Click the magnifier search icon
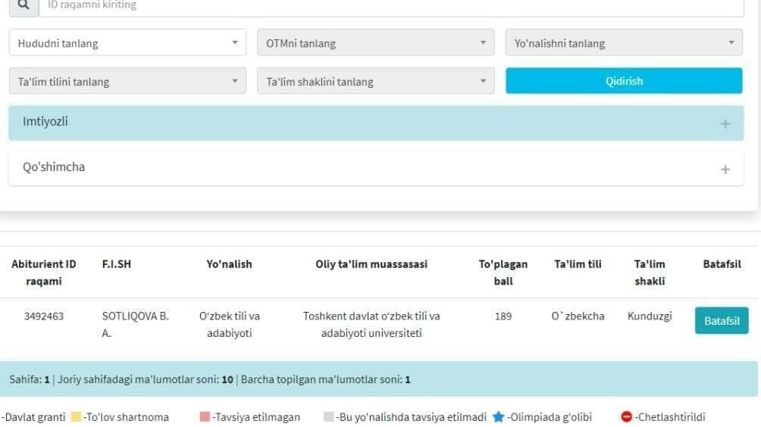 click(23, 6)
